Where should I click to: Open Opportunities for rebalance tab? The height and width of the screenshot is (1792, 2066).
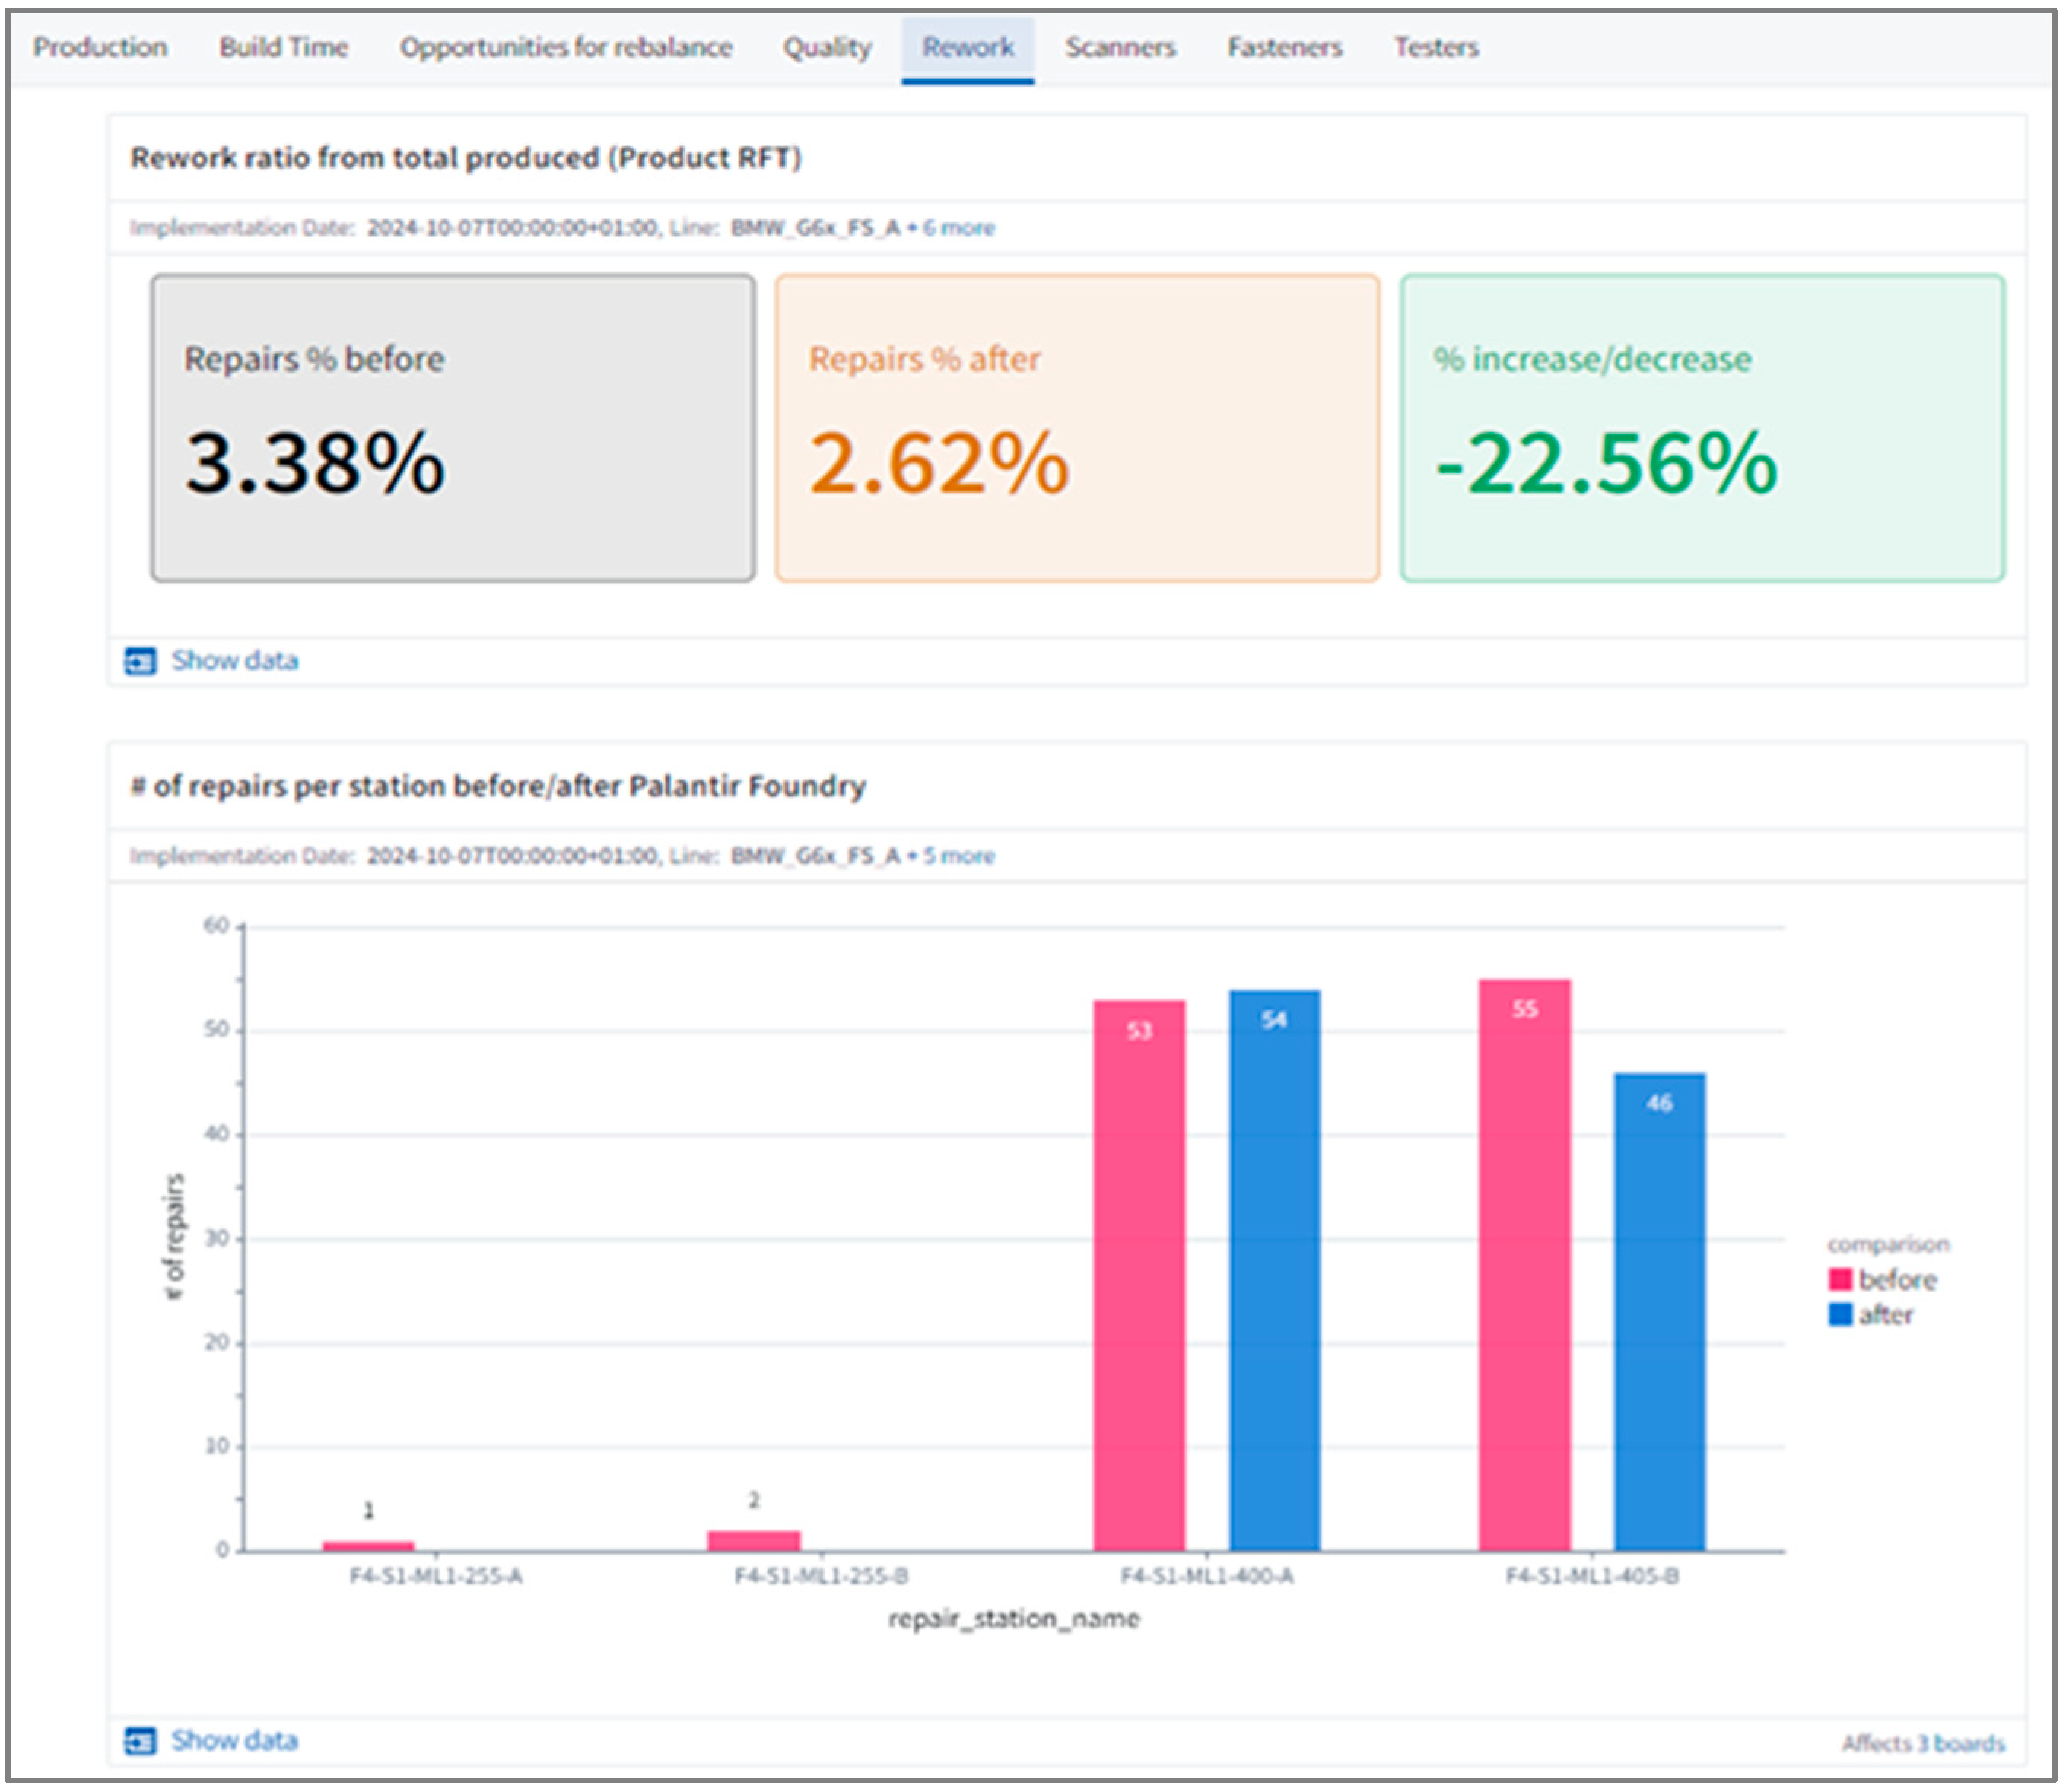click(x=566, y=47)
